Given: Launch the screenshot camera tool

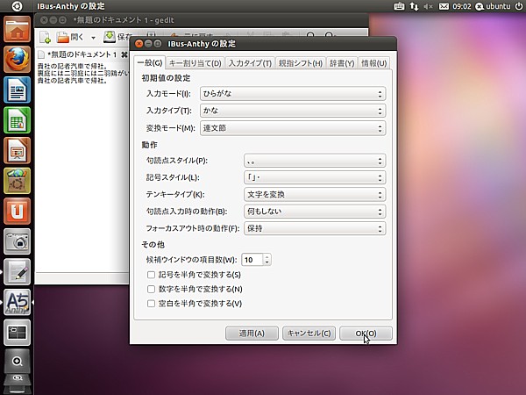Looking at the screenshot, I should coord(18,241).
